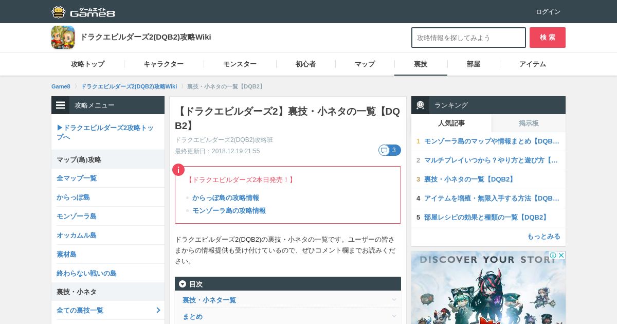Image resolution: width=617 pixels, height=324 pixels.
Task: Open the DQB2 wiki game thumbnail icon
Action: coord(63,37)
